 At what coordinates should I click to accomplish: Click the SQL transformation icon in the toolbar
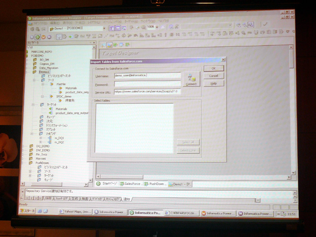pyautogui.click(x=250, y=33)
